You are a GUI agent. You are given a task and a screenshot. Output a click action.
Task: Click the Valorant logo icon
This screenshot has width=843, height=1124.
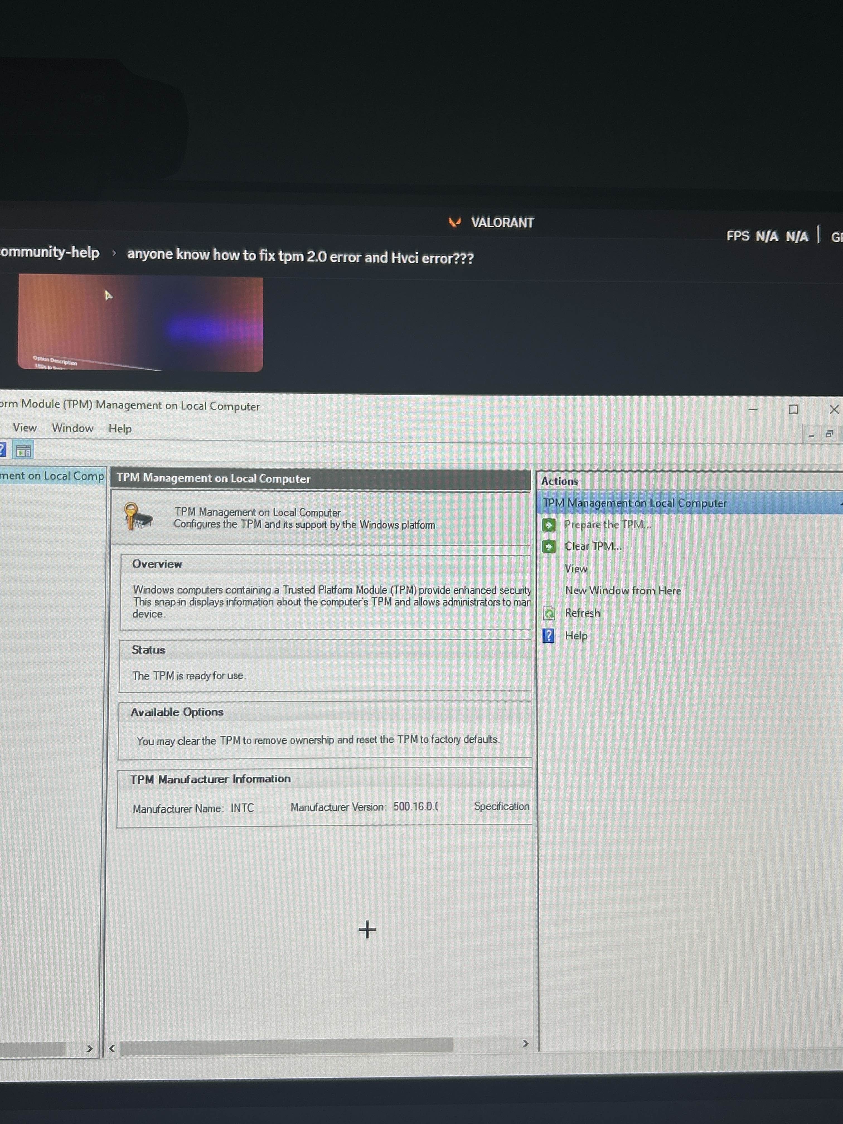pyautogui.click(x=455, y=222)
